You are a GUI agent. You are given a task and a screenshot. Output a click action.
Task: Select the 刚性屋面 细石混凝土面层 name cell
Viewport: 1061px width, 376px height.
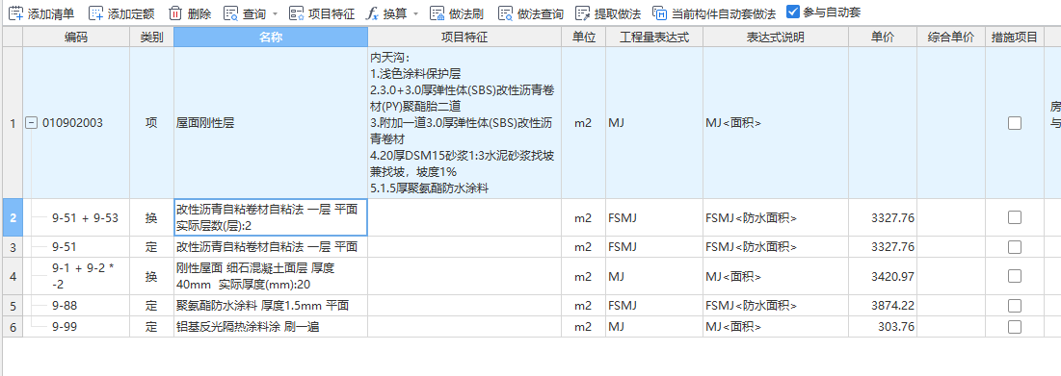tap(271, 276)
